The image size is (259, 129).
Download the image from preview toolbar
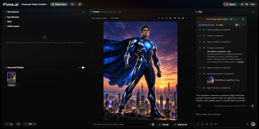tap(163, 18)
